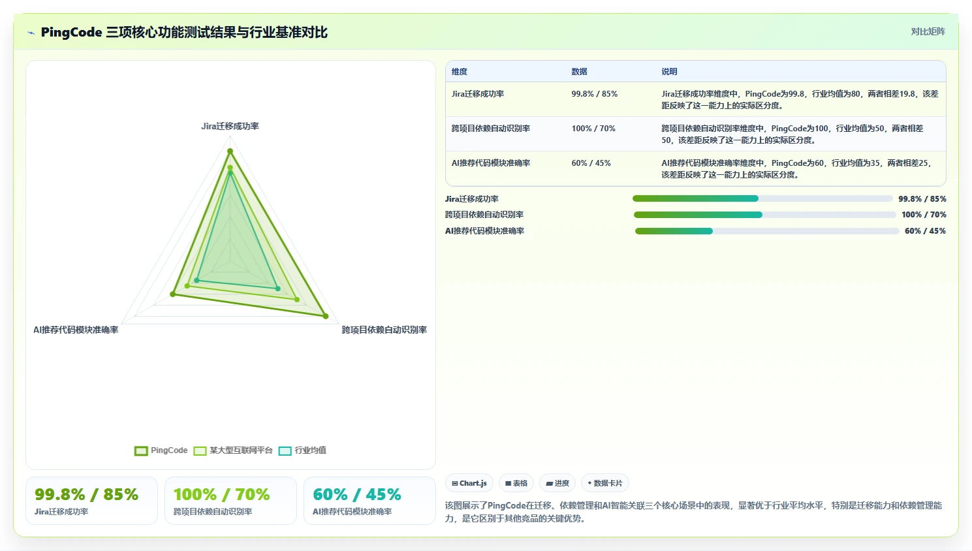The width and height of the screenshot is (972, 551).
Task: Click the 表格 tag
Action: tap(516, 483)
